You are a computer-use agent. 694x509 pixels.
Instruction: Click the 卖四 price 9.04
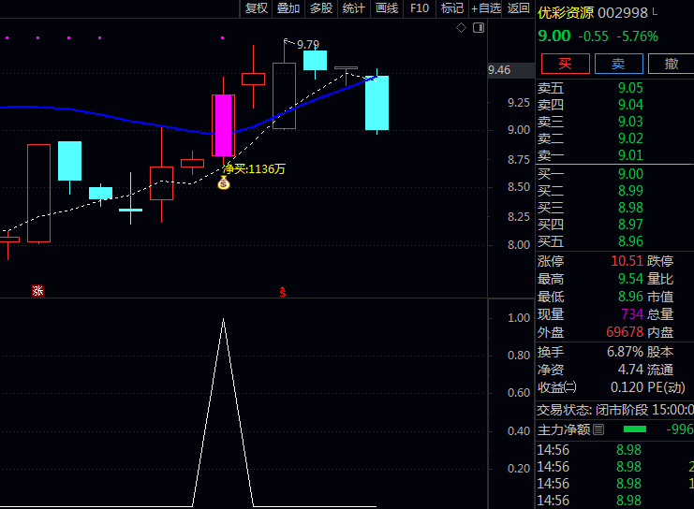[x=630, y=105]
